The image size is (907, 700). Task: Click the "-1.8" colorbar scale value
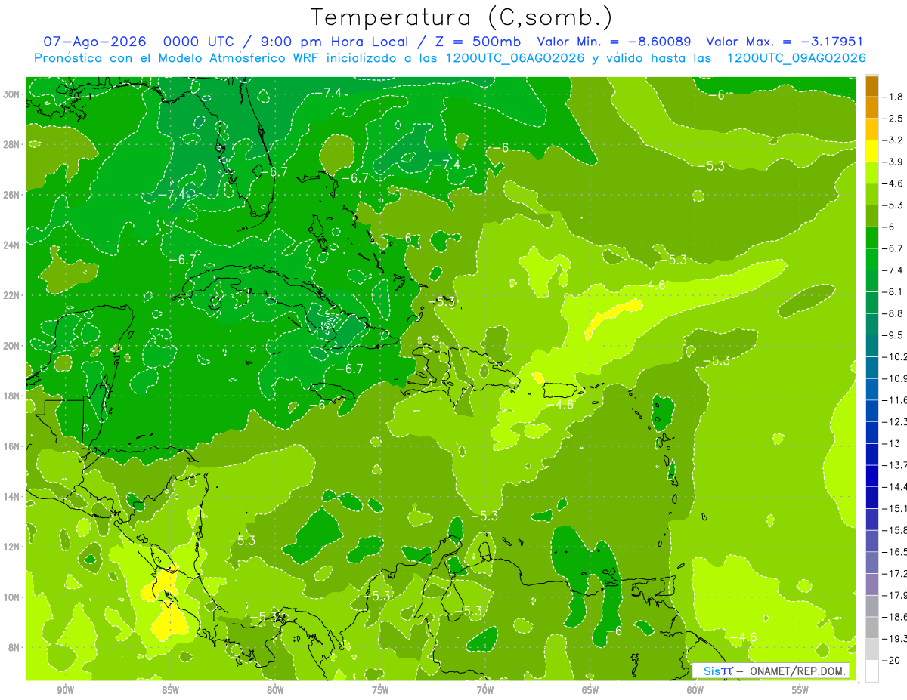coord(893,97)
